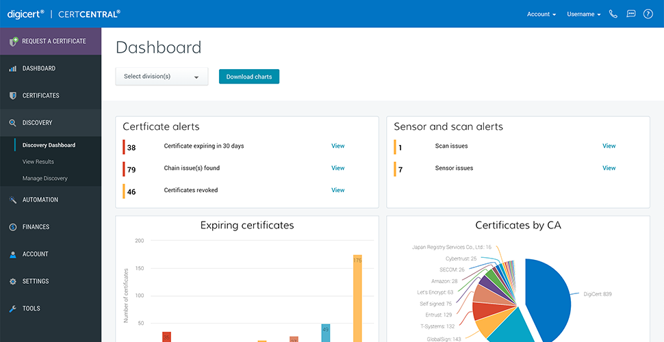Image resolution: width=664 pixels, height=342 pixels.
Task: Click the Dashboard bar chart sidebar icon
Action: [12, 68]
